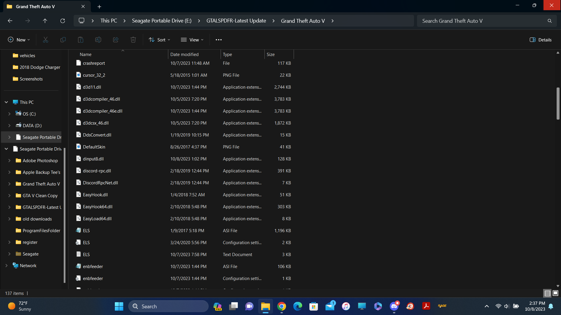561x315 pixels.
Task: Click the Rename icon in toolbar
Action: (98, 40)
